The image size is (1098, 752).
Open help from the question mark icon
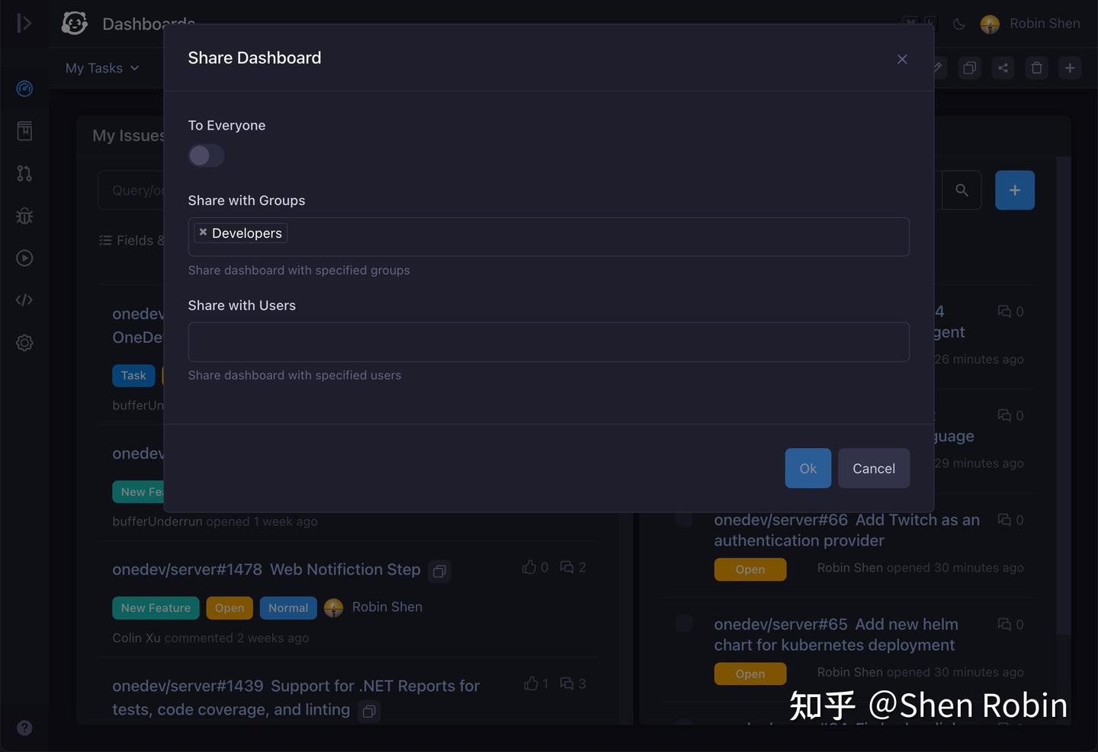[24, 728]
